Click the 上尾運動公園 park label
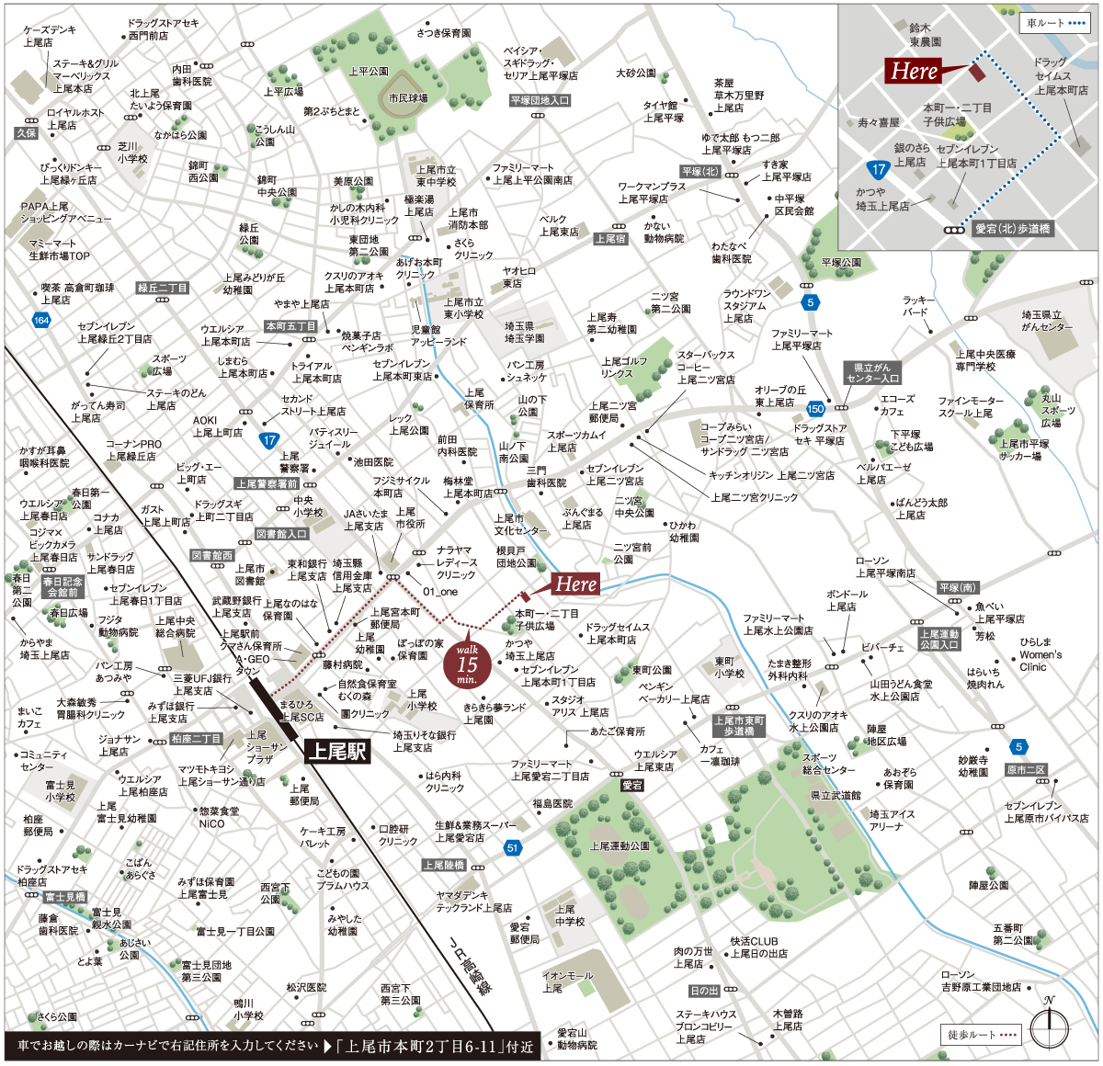 pyautogui.click(x=620, y=845)
